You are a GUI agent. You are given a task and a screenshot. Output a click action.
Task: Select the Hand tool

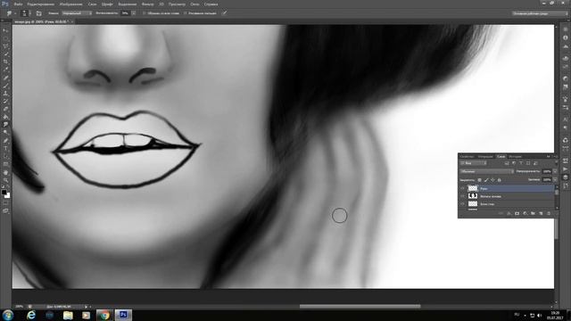click(5, 172)
